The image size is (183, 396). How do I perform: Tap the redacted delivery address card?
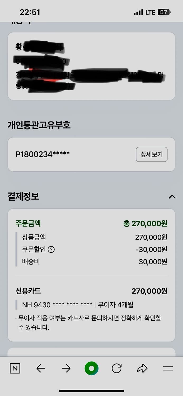pos(91,66)
